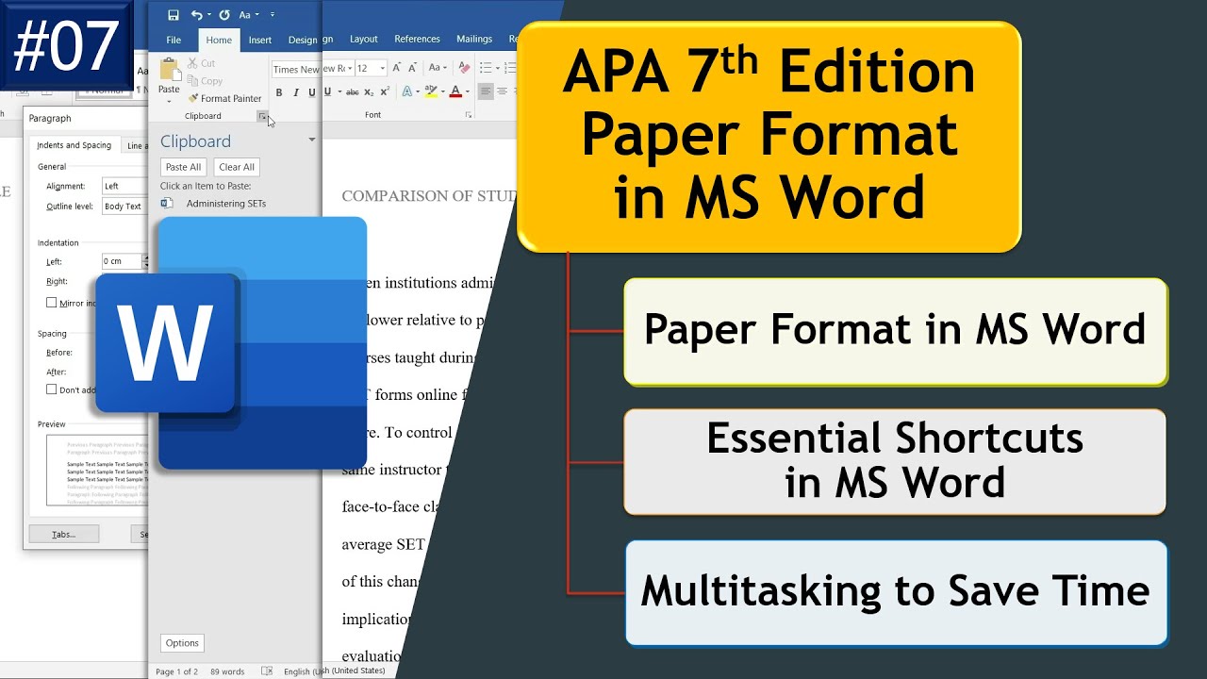The width and height of the screenshot is (1207, 679).
Task: Center align text in ribbon
Action: pos(502,91)
